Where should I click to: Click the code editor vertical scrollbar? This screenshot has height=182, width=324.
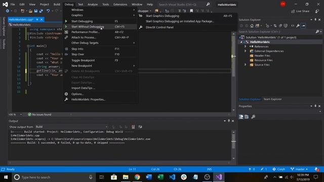(x=233, y=72)
